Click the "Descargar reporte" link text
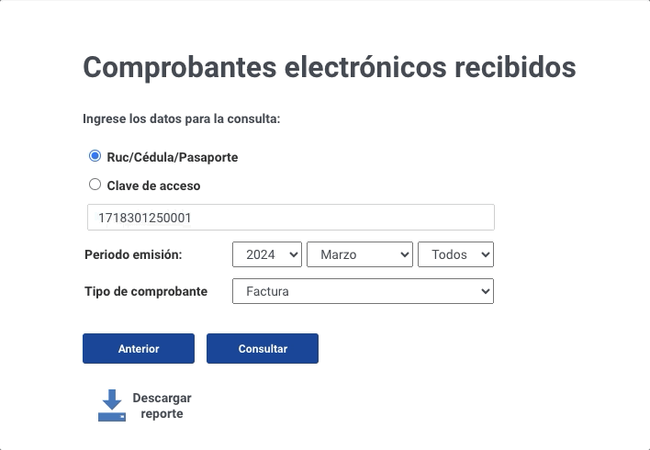 tap(162, 406)
